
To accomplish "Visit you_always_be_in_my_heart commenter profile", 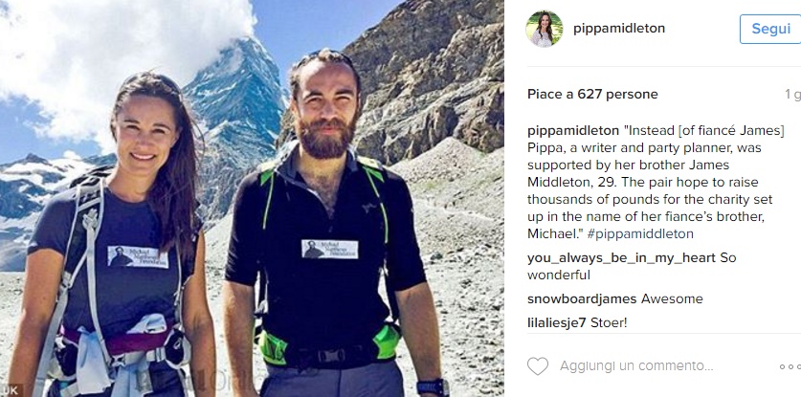I will [x=621, y=258].
